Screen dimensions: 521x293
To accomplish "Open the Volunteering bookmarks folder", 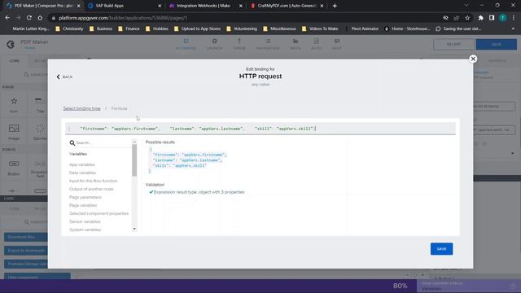I will coord(242,29).
